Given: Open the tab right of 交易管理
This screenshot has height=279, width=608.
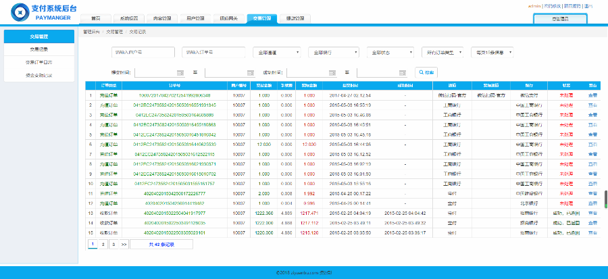Looking at the screenshot, I should (x=295, y=19).
